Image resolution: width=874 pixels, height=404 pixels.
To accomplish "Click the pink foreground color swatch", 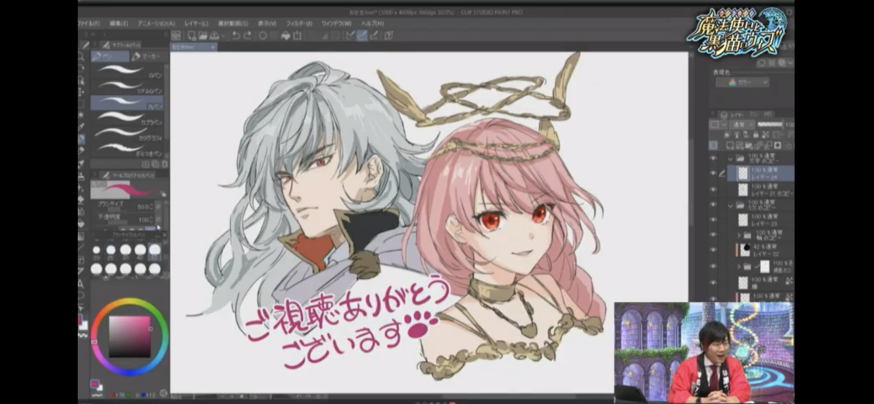I will coord(94,384).
